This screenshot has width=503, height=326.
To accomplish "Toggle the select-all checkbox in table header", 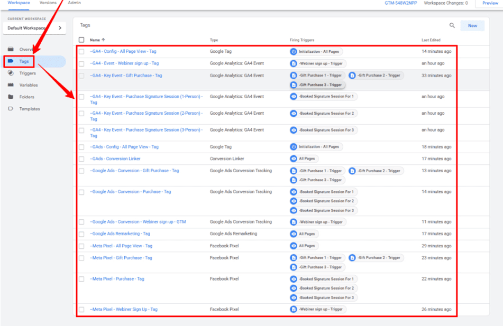I will [x=81, y=40].
